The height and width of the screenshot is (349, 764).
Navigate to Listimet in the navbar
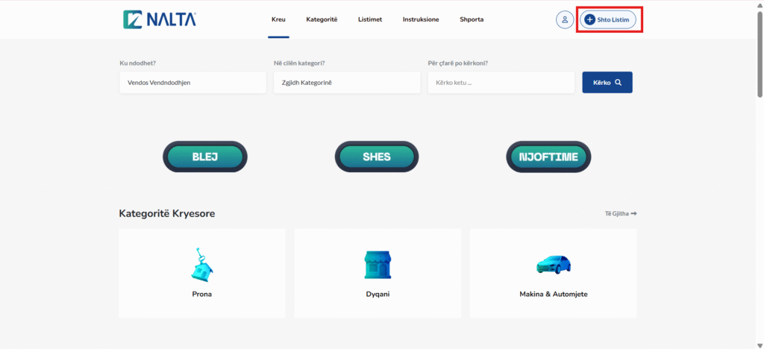coord(370,19)
